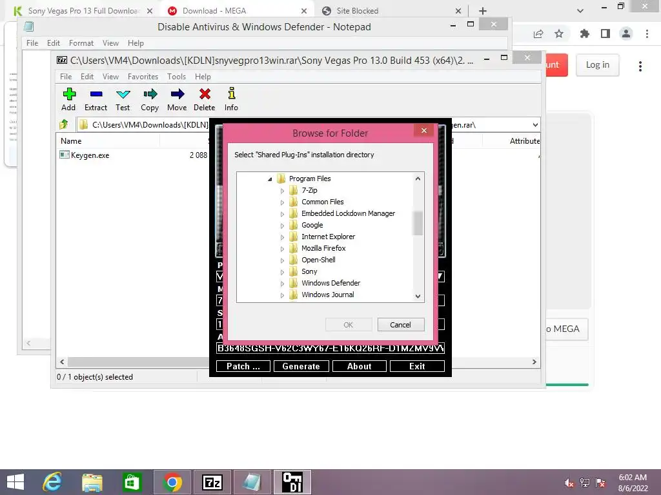661x495 pixels.
Task: Open the Notepad Help menu
Action: click(136, 43)
